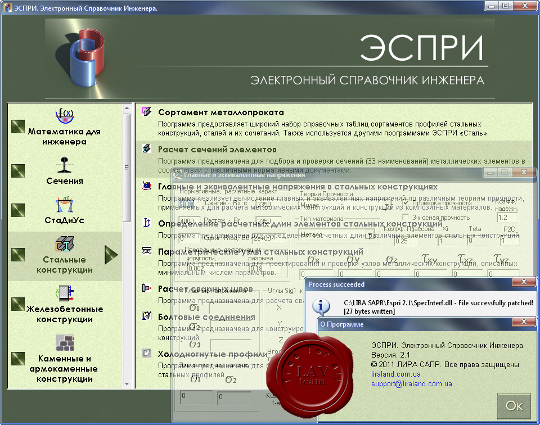Screen dimensions: 540x425
Task: Open Болтовые соединения program
Action: coord(206,317)
